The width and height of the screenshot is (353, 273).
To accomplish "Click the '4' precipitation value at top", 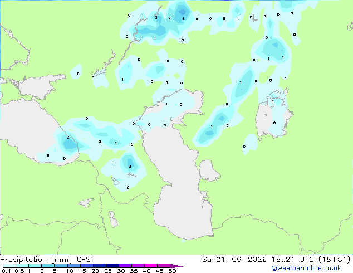I will click(x=183, y=19).
